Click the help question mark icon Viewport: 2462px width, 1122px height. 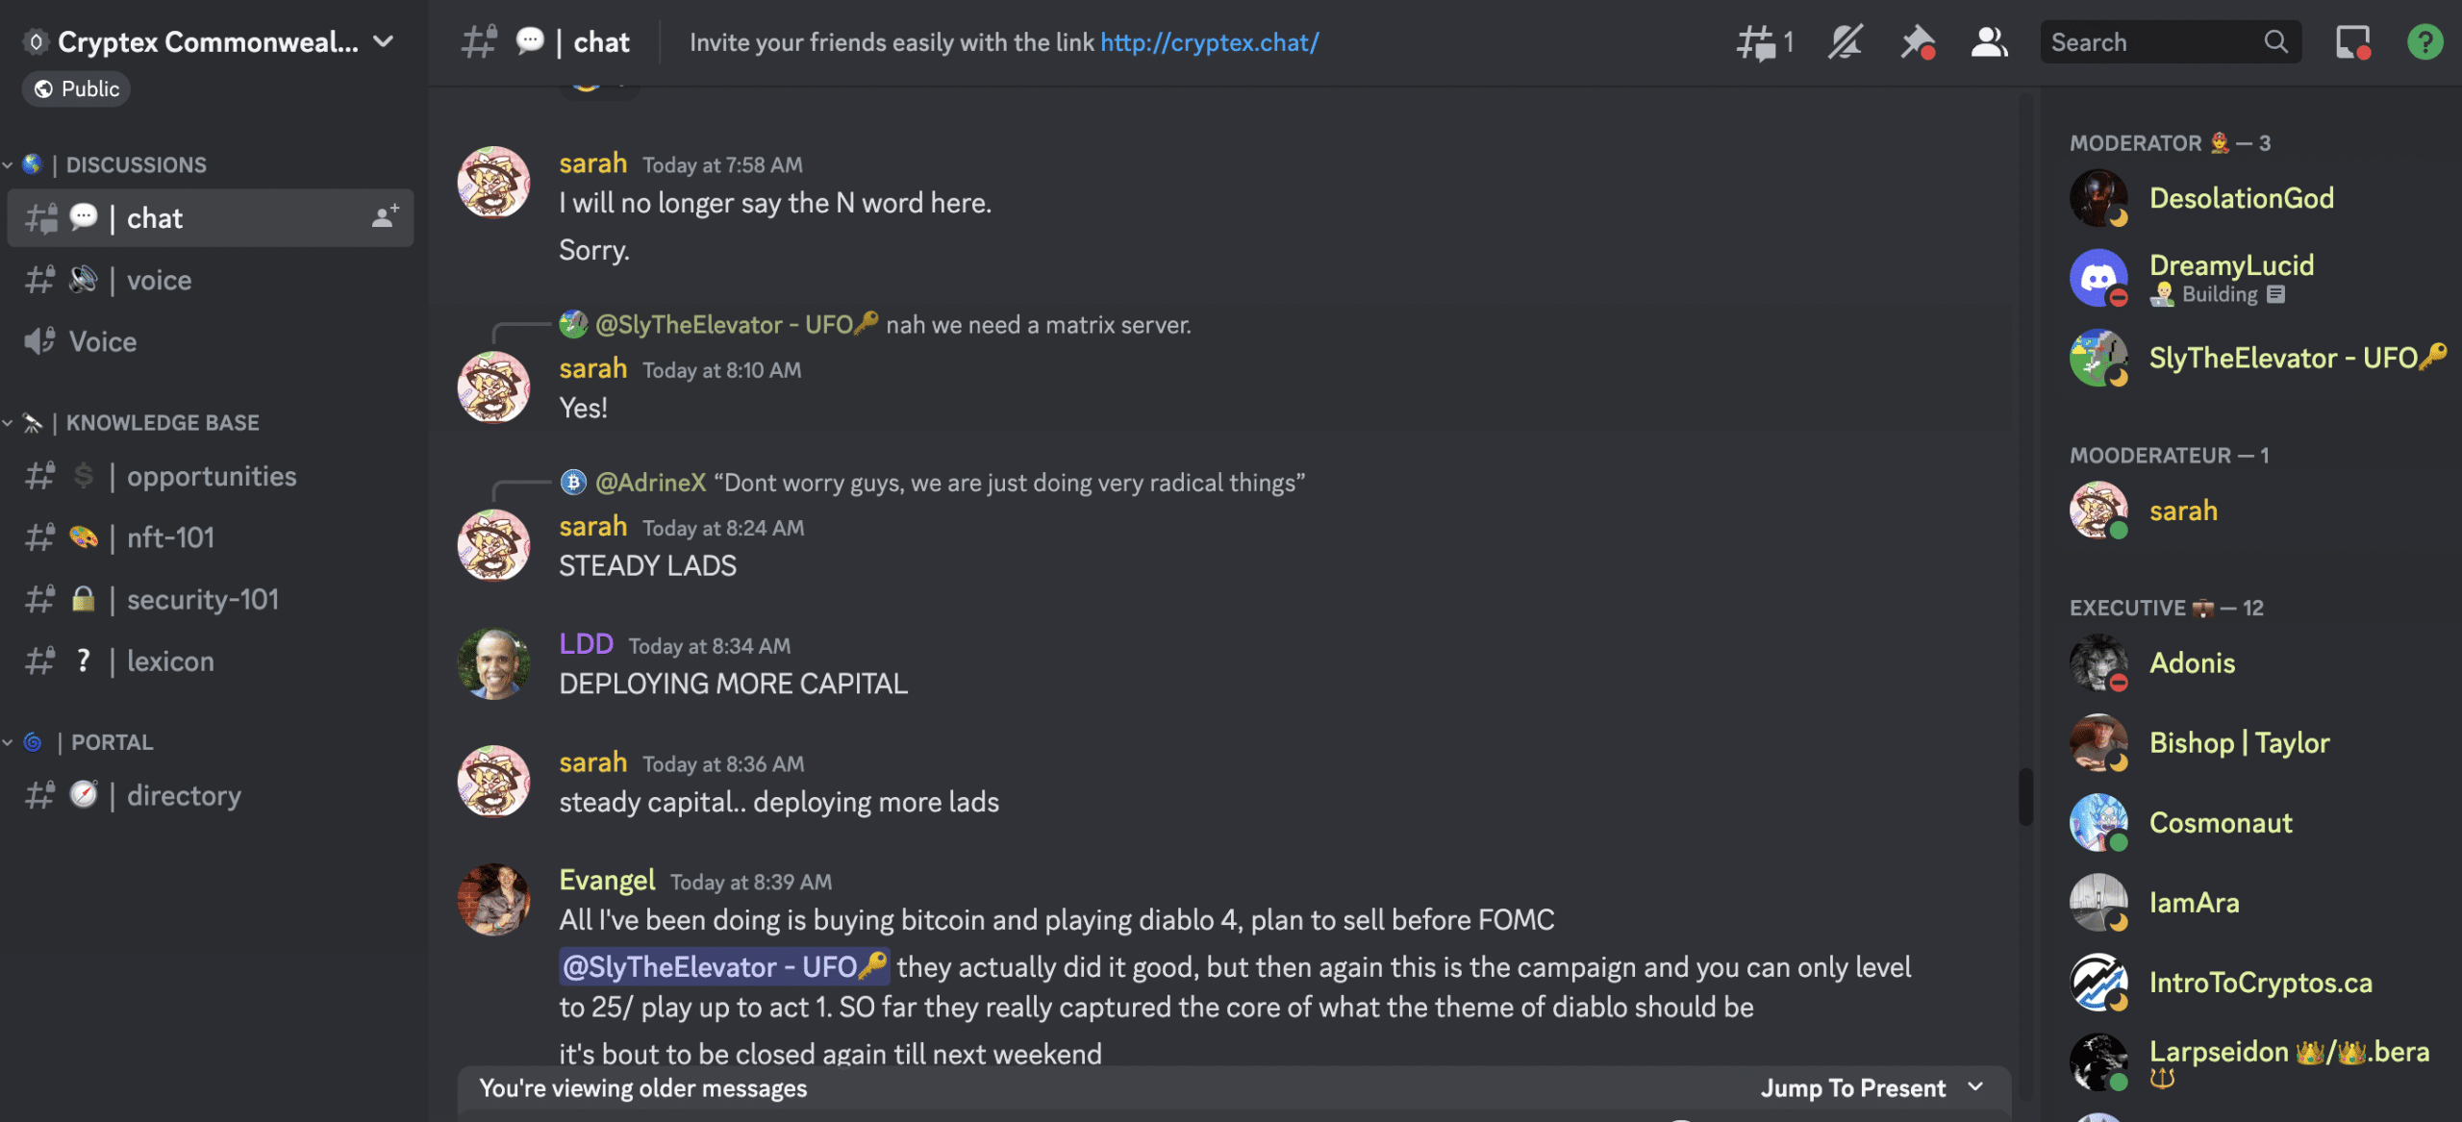click(x=2424, y=40)
